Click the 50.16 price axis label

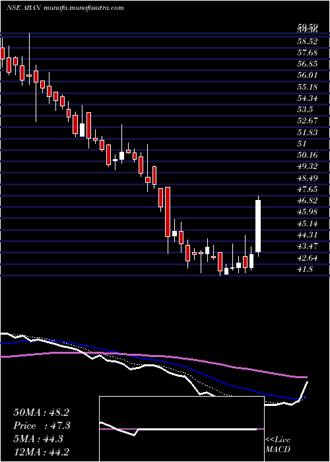[308, 155]
